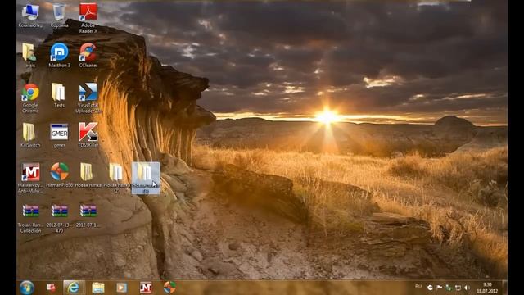Image resolution: width=524 pixels, height=295 pixels.
Task: Select the Tests folder on desktop
Action: 59,95
